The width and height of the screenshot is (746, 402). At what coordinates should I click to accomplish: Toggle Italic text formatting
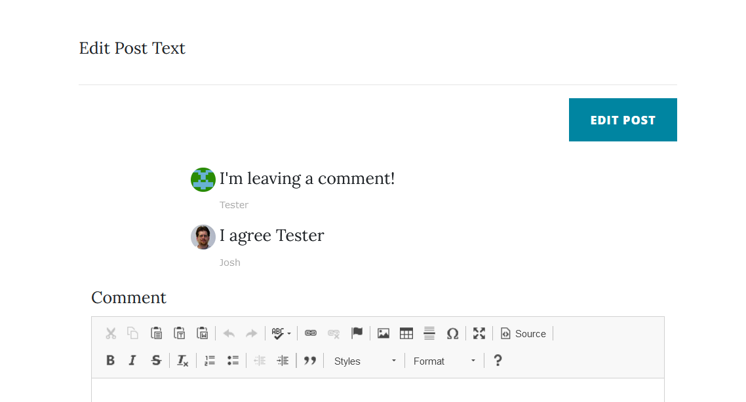tap(132, 361)
